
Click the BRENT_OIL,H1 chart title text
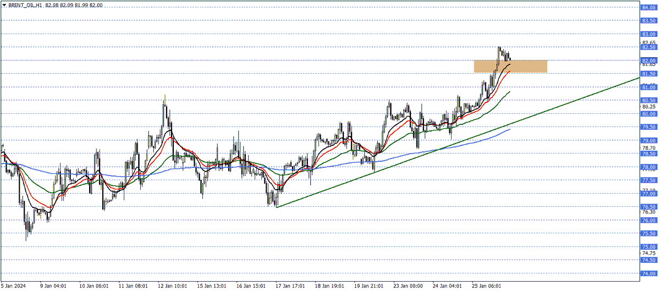click(x=24, y=5)
